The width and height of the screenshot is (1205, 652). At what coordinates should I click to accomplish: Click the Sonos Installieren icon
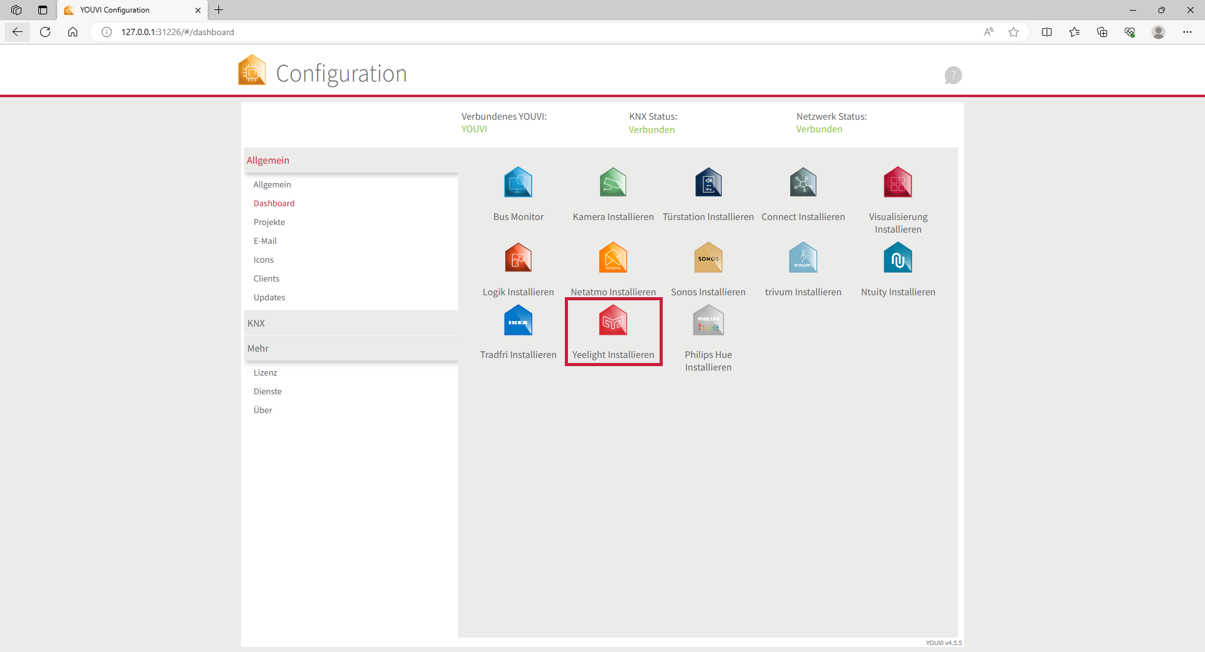(x=709, y=258)
